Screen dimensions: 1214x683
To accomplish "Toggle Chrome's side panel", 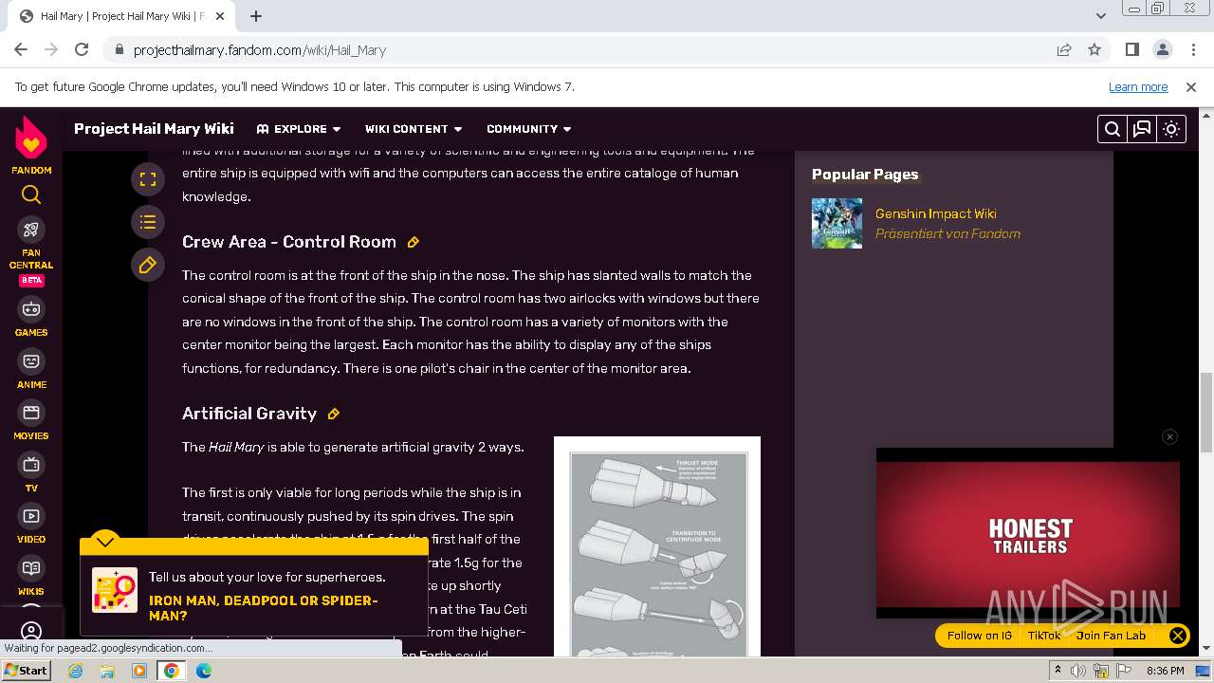I will tap(1131, 49).
